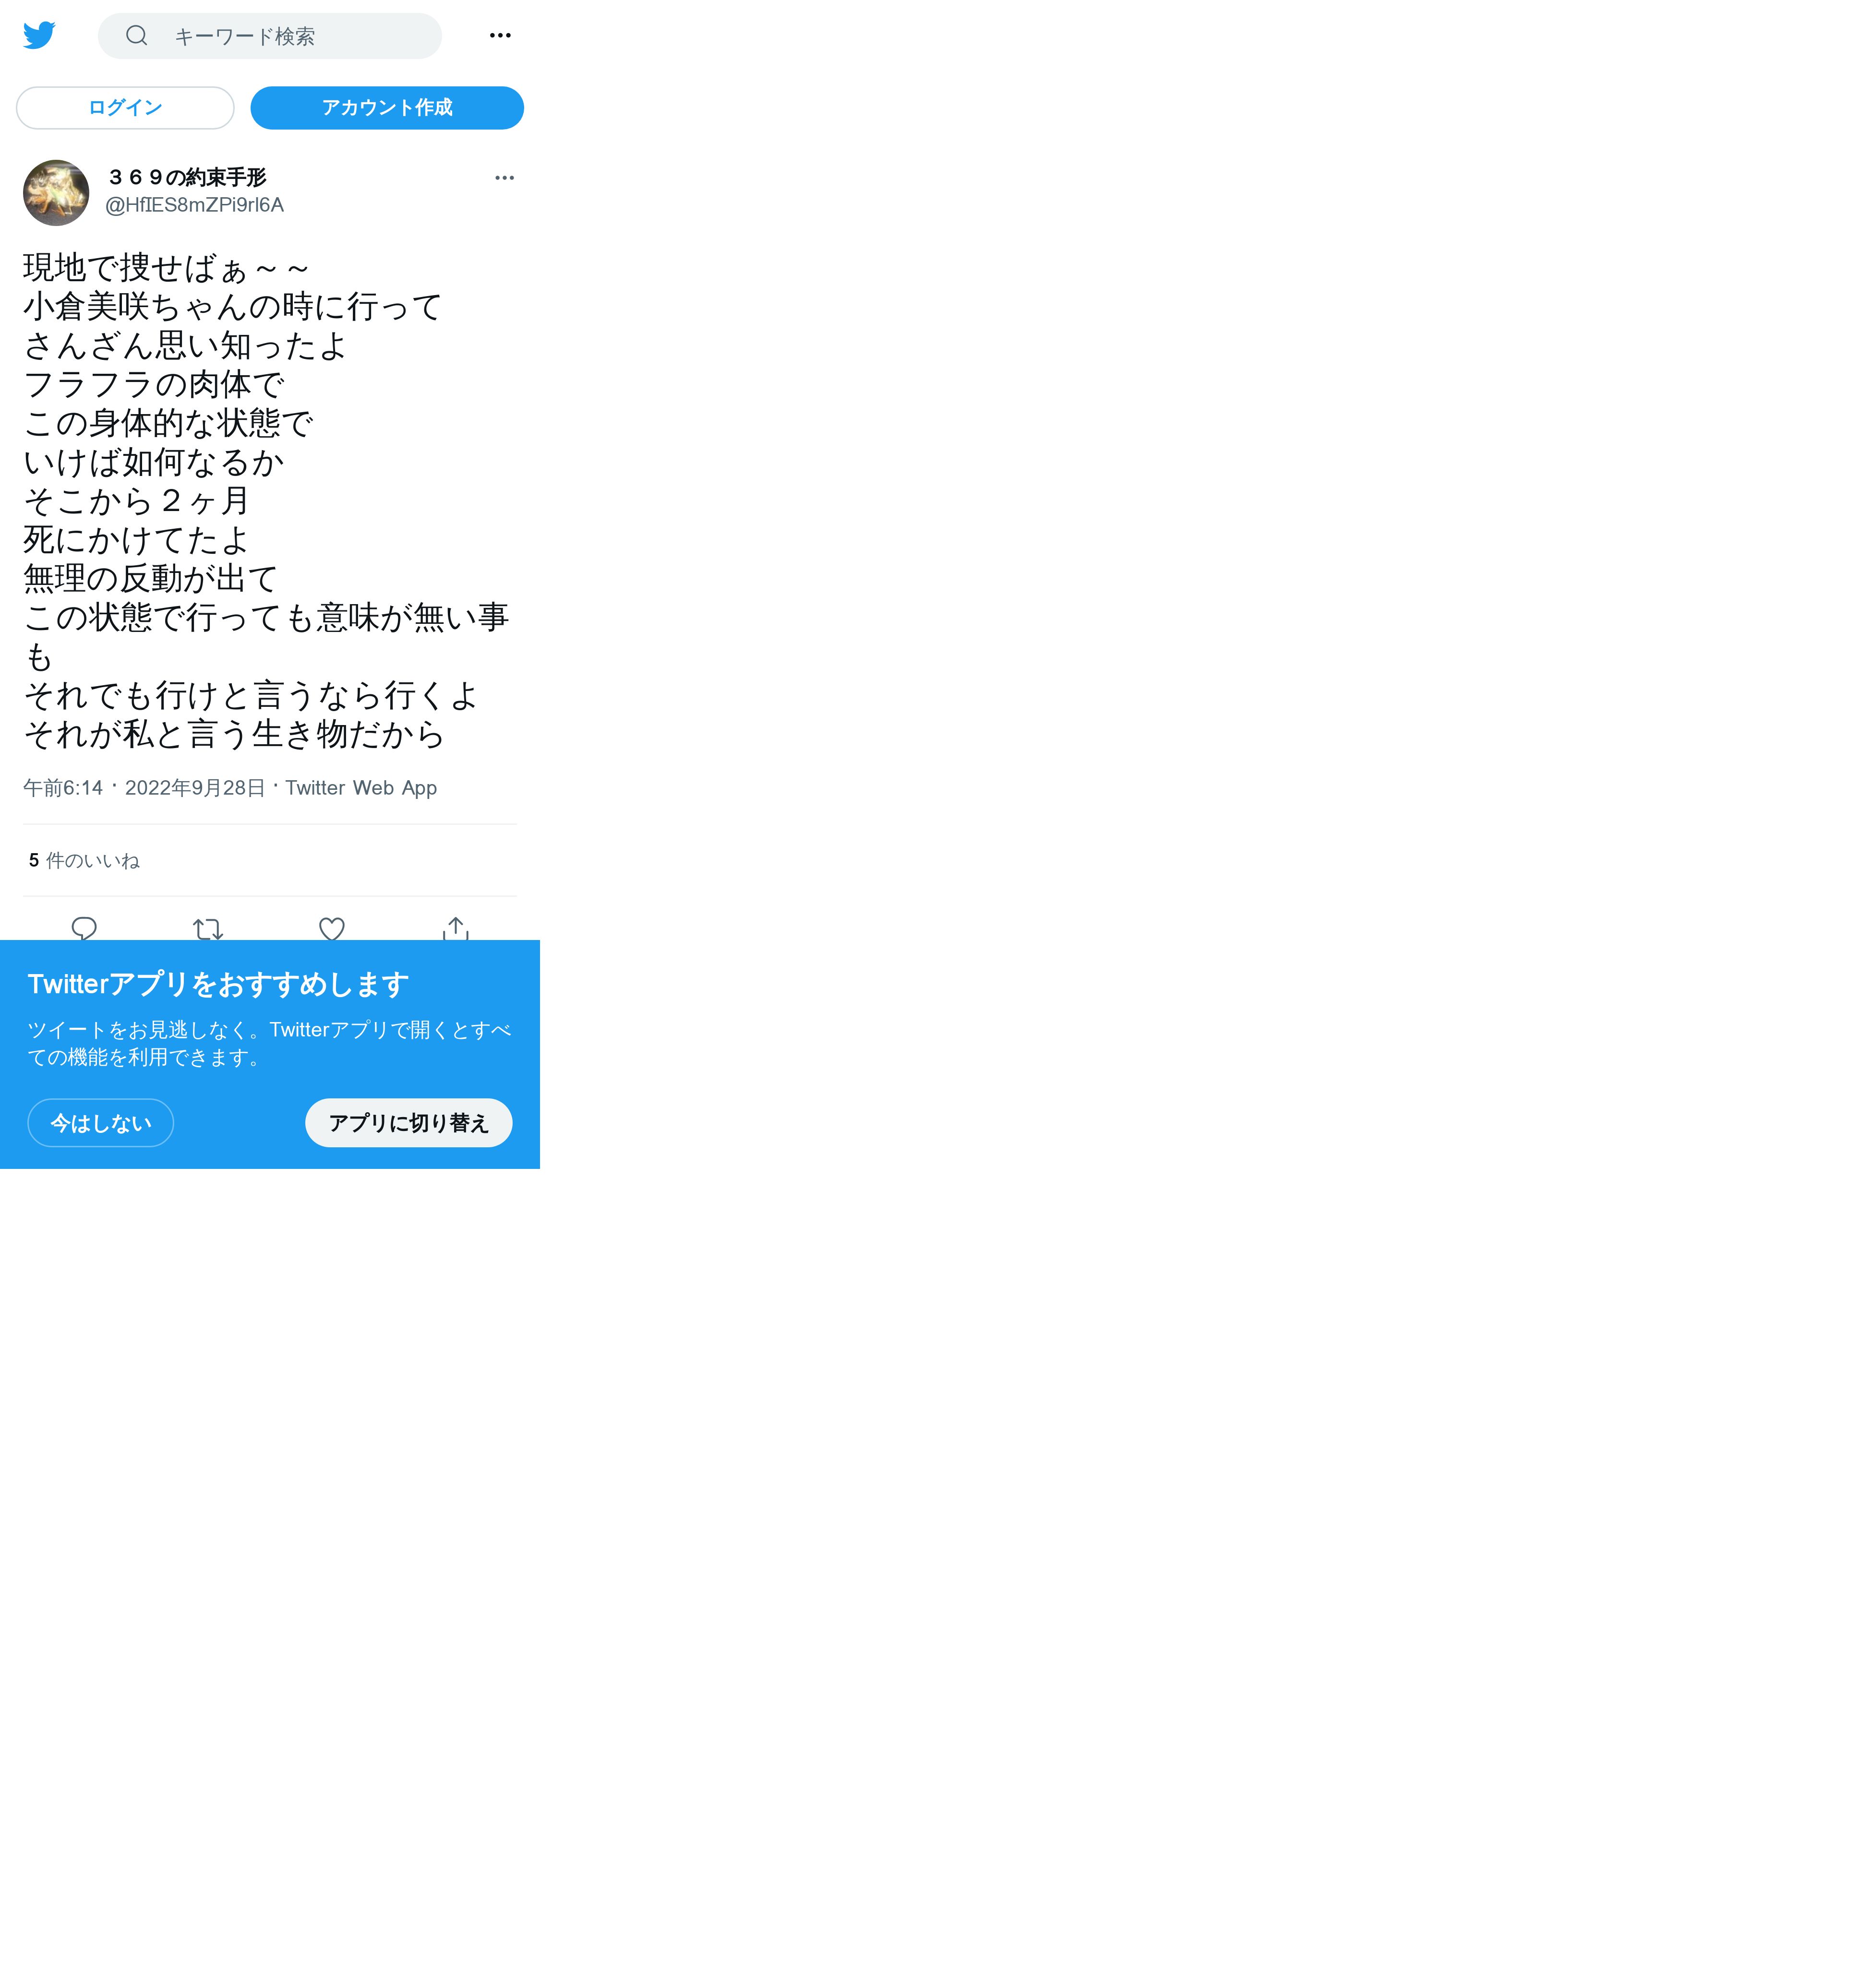Focus the キーワード検索 search field
The image size is (1849, 1988).
click(269, 36)
